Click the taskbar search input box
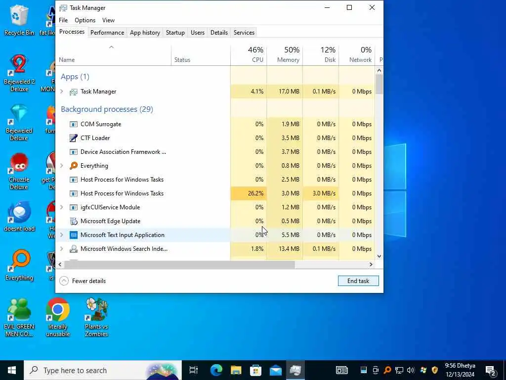506x380 pixels. point(103,370)
